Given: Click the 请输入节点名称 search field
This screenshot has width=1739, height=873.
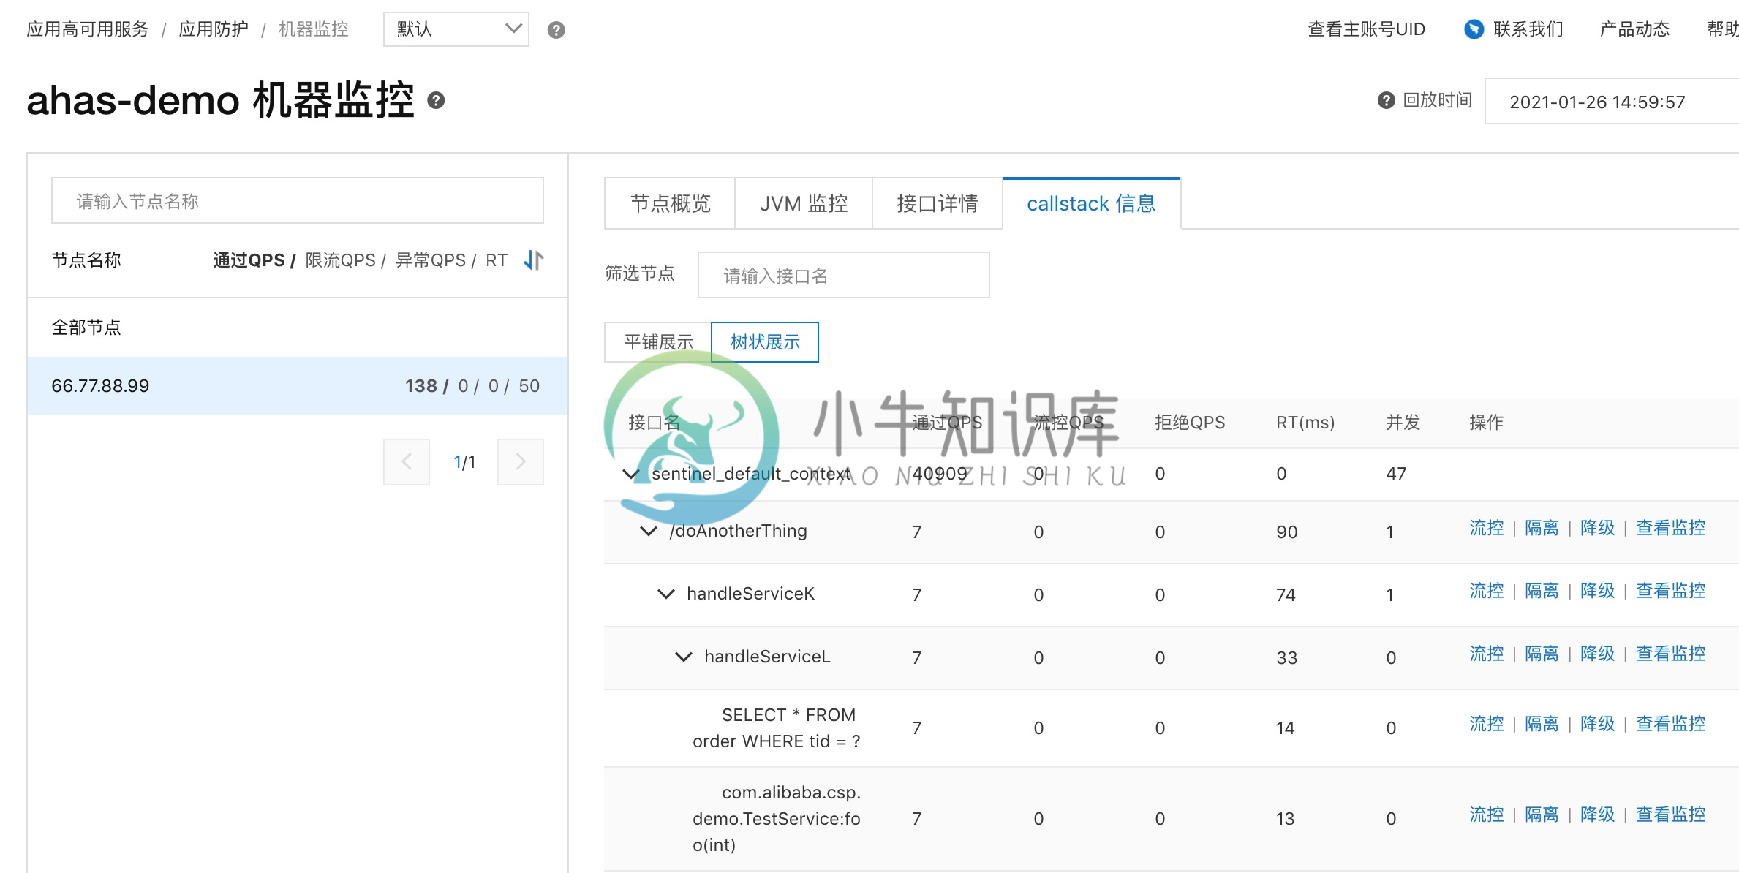Looking at the screenshot, I should [298, 200].
